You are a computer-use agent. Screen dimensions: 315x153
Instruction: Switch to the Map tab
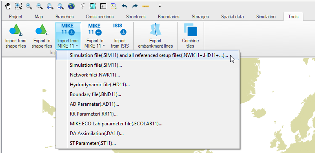point(39,17)
